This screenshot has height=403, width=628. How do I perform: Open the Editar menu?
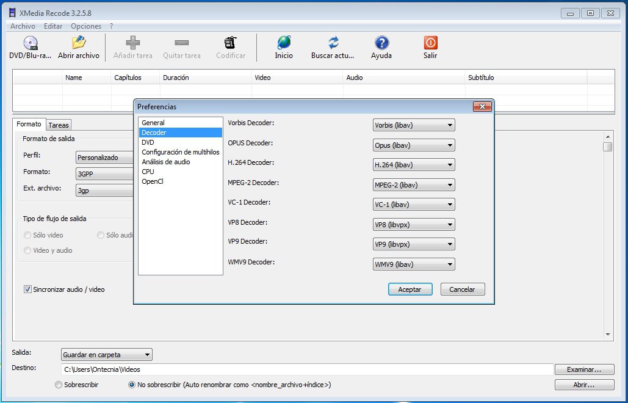point(53,26)
